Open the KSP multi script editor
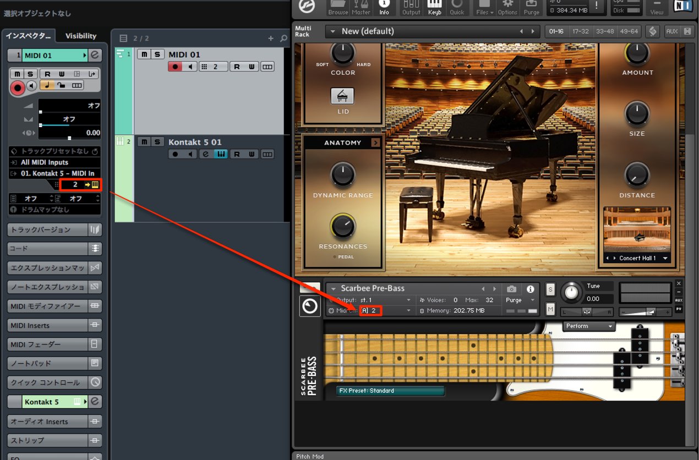This screenshot has width=699, height=460. point(653,31)
